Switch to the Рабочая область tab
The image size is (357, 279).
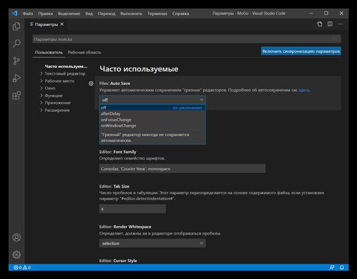pos(84,52)
